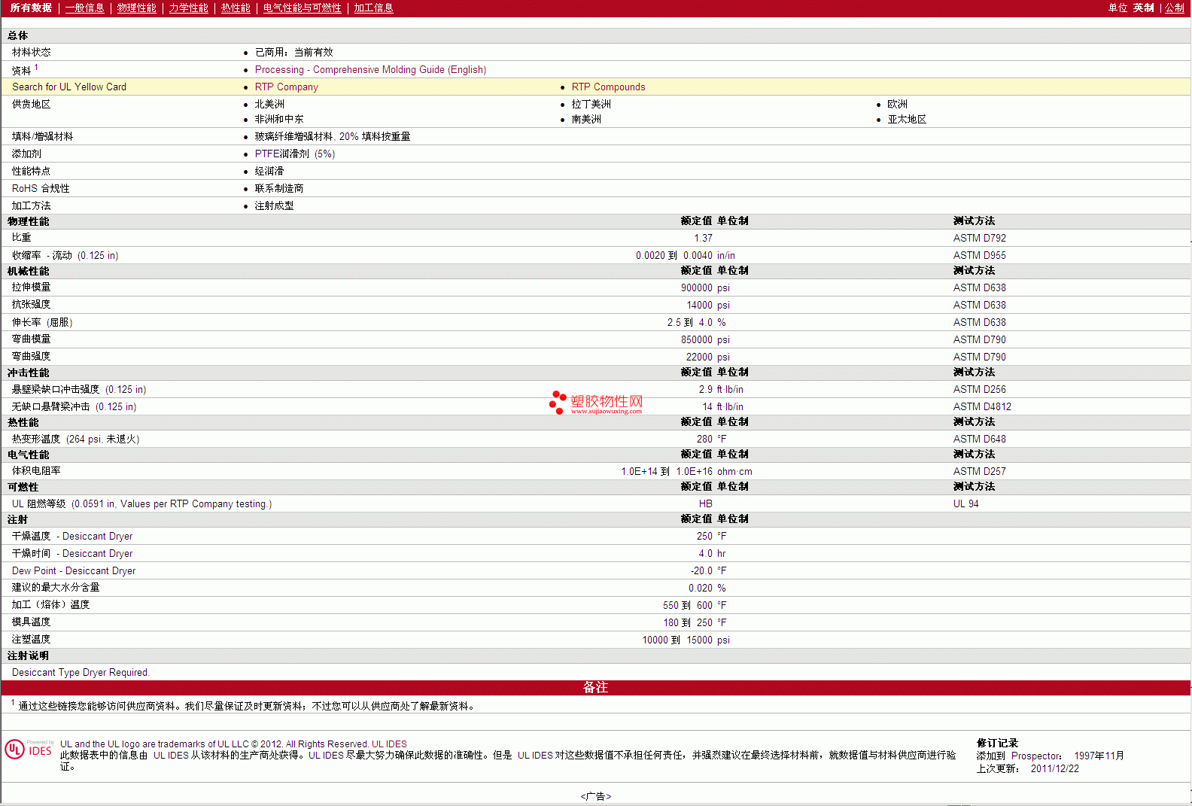This screenshot has height=806, width=1192.
Task: Click the ASTM D792 test method
Action: (979, 238)
